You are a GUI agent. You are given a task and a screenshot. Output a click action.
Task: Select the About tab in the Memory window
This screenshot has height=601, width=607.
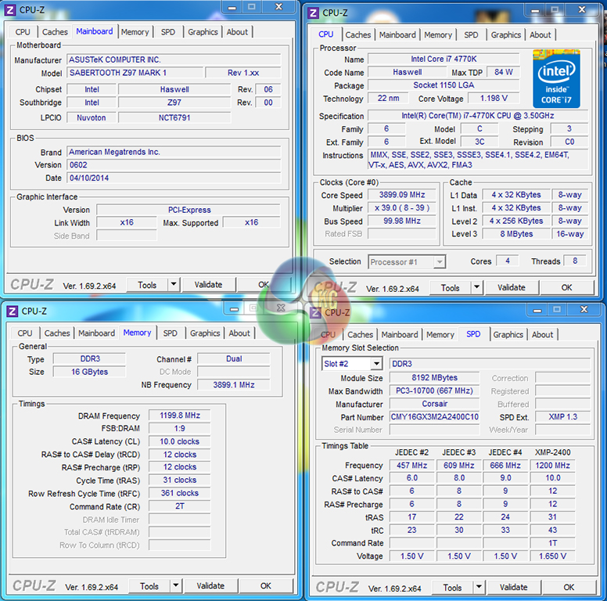tap(239, 333)
